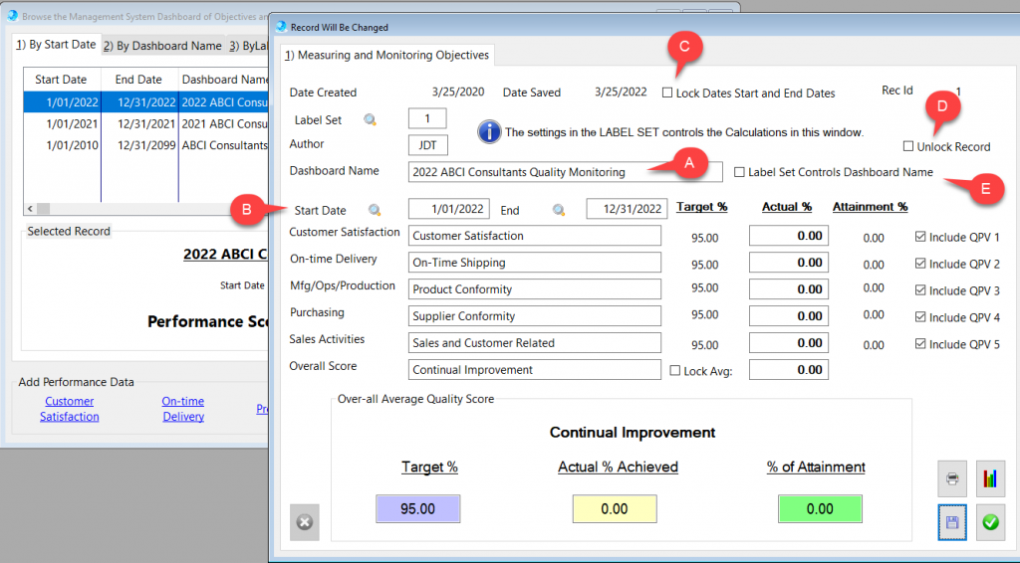The width and height of the screenshot is (1020, 563).
Task: Select the 1/01/2022 row in list
Action: coord(145,101)
